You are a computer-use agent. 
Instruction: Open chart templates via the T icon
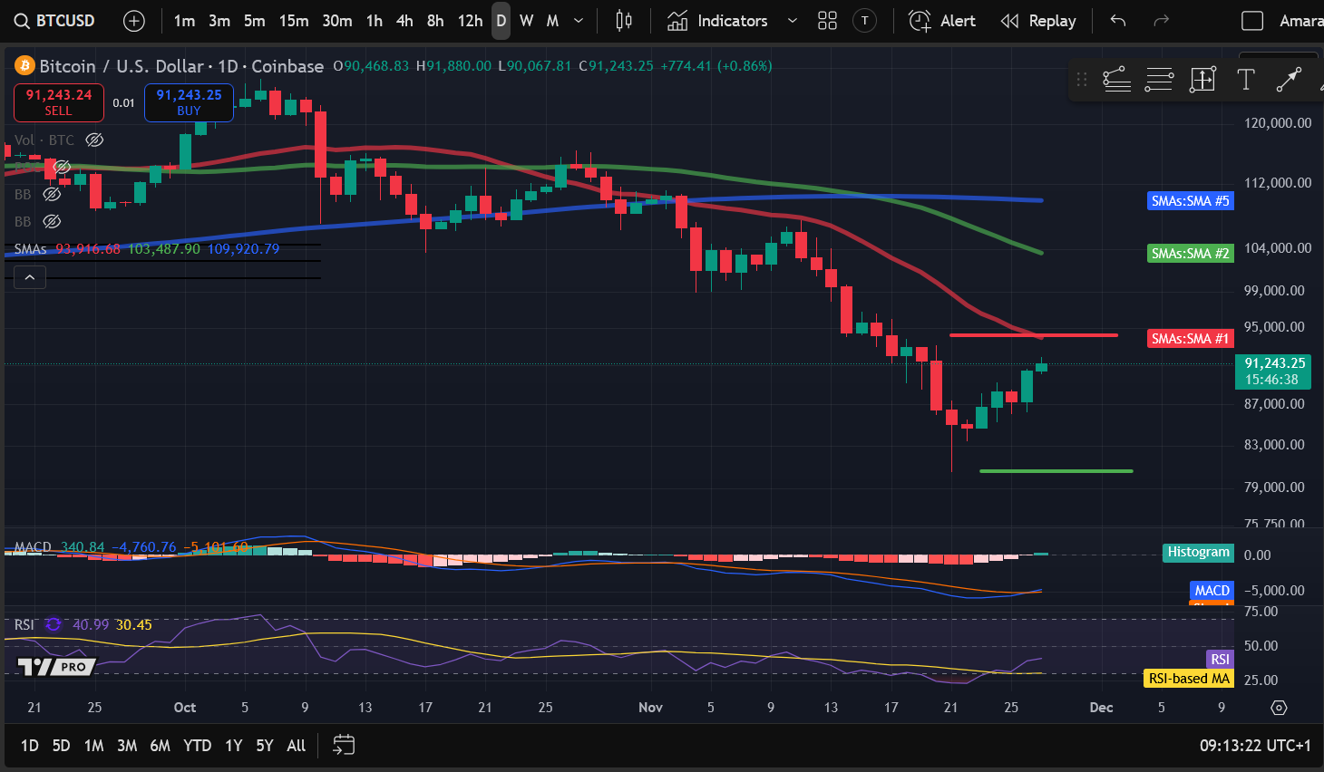[864, 20]
